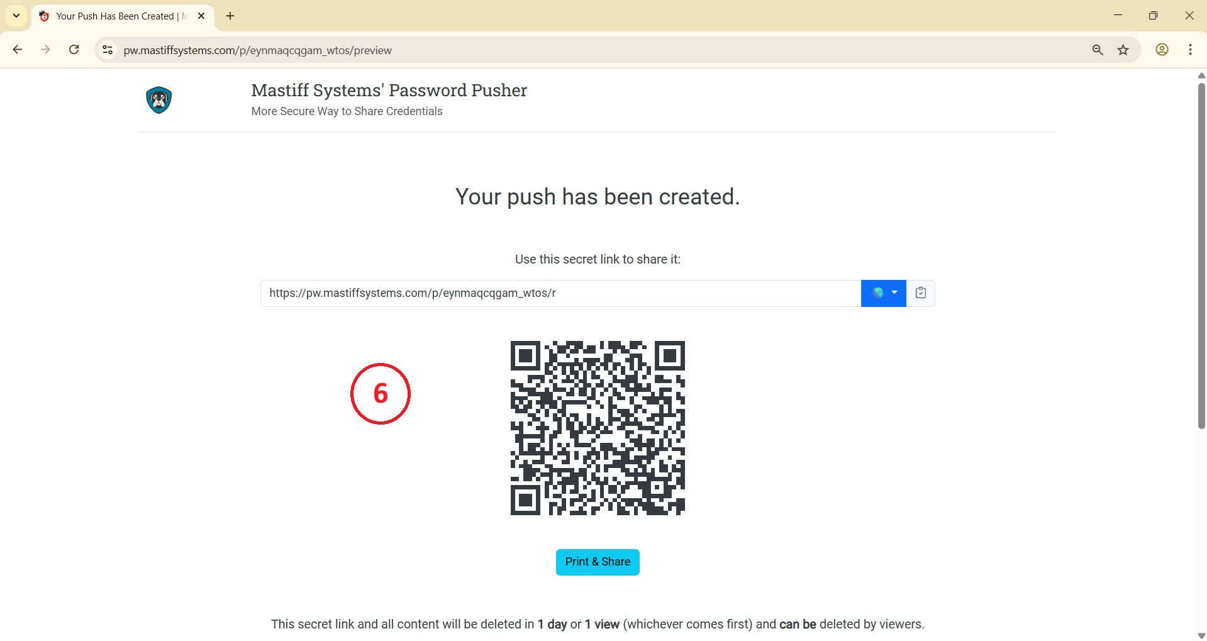Open the Chrome profile icon
Screen dimensions: 1207x641
pyautogui.click(x=1162, y=50)
